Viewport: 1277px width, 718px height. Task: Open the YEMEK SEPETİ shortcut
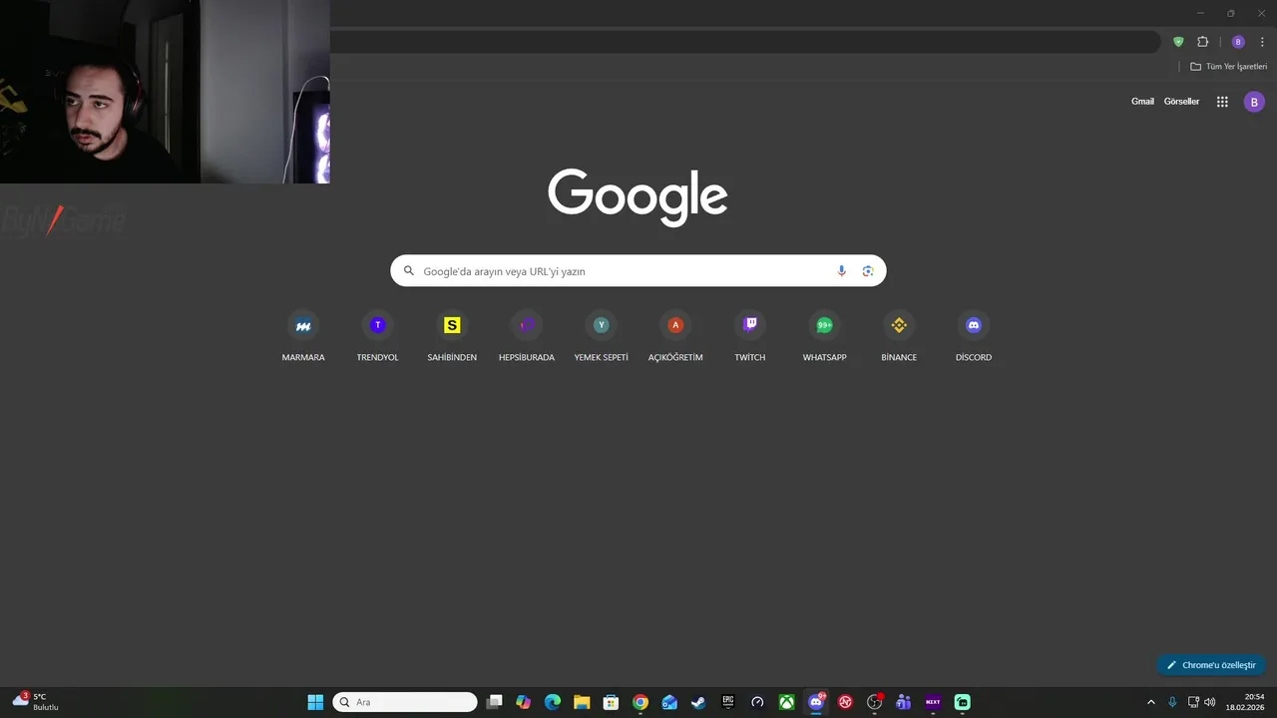602,337
